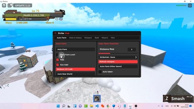Enable the Auto Farm Level checkbox

point(58,55)
